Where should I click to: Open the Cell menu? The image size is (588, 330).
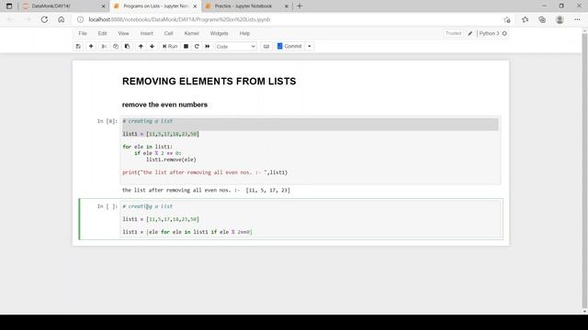pyautogui.click(x=168, y=33)
